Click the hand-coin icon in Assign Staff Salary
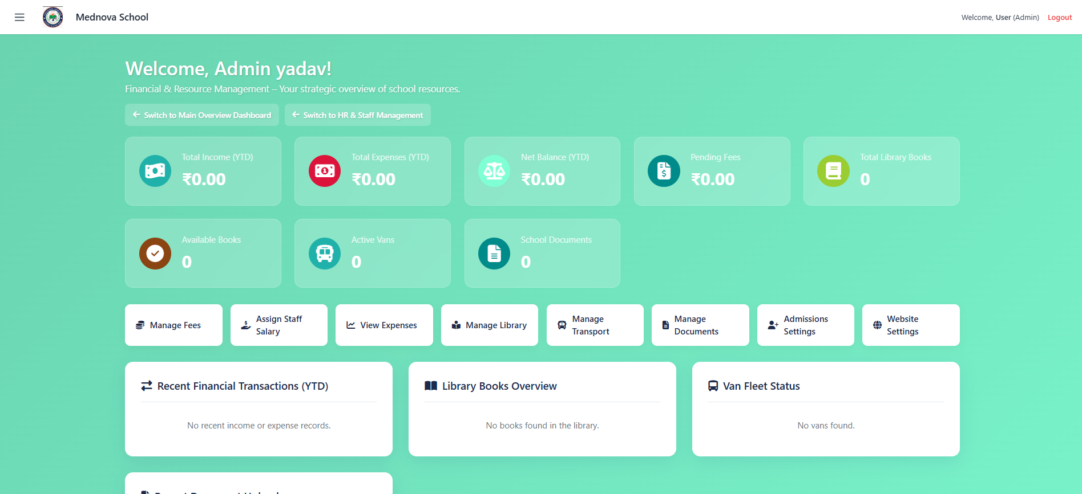1082x494 pixels. coord(246,325)
